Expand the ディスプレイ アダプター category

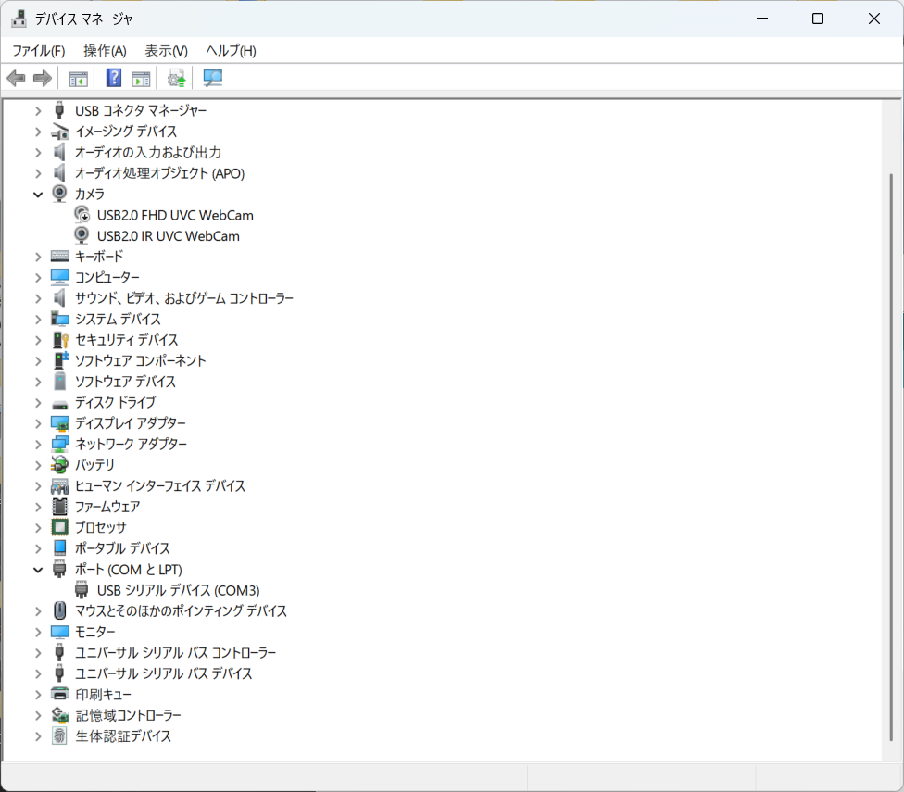(x=38, y=423)
